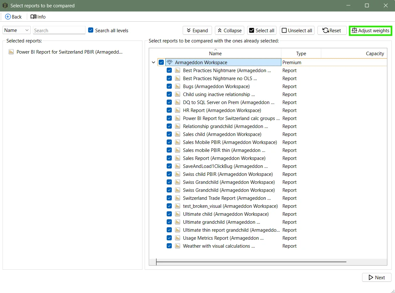The width and height of the screenshot is (395, 293).
Task: Click into the Search input field
Action: point(59,30)
